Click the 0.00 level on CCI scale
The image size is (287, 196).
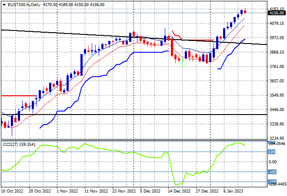[x=273, y=162]
